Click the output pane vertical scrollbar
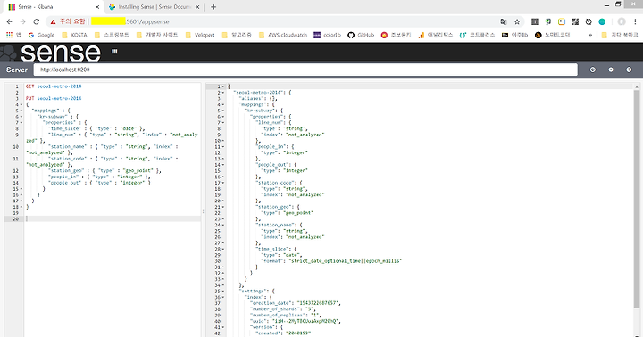 (637, 199)
